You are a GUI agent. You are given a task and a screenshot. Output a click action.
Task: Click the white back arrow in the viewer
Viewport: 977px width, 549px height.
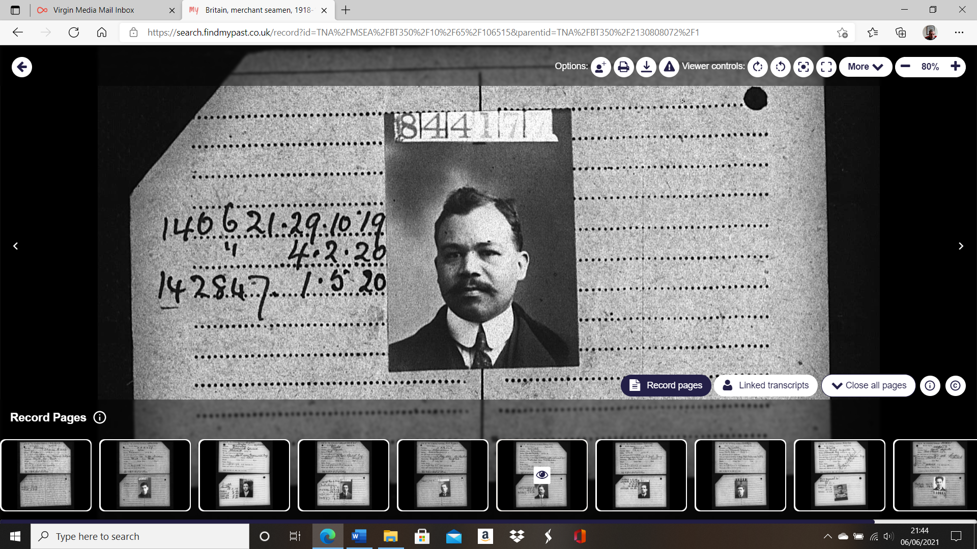pyautogui.click(x=22, y=67)
